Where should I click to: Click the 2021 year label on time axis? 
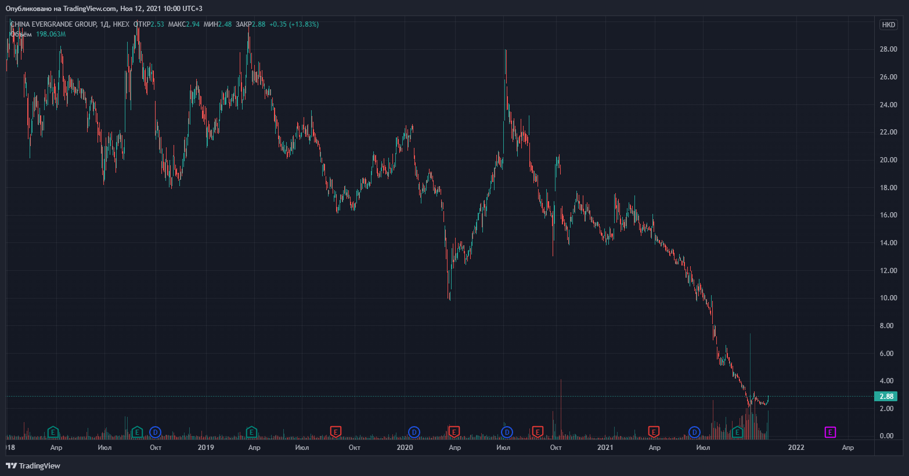click(x=605, y=448)
